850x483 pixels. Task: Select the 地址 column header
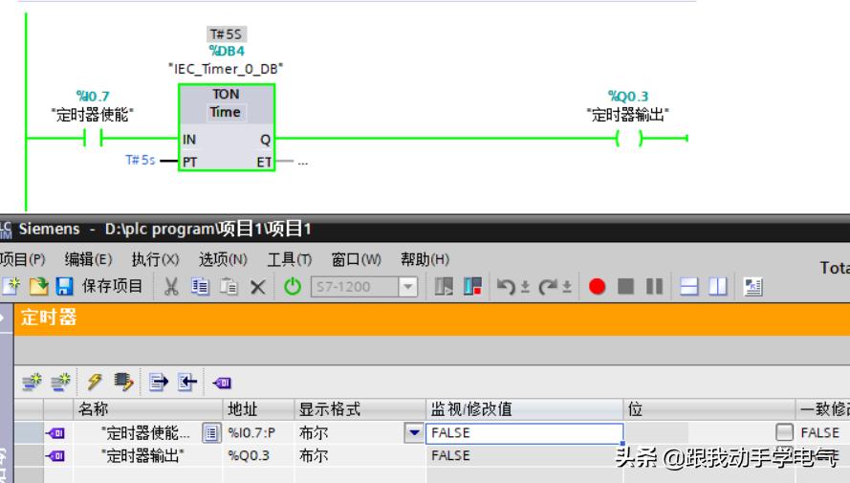258,409
